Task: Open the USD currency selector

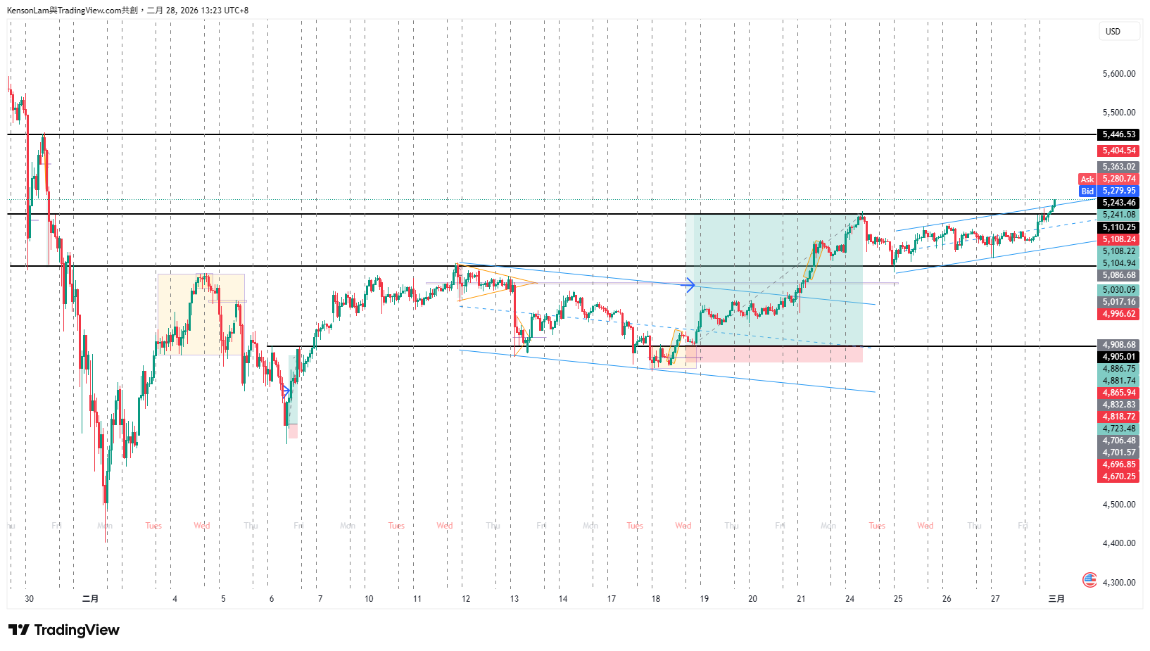Action: [x=1118, y=32]
